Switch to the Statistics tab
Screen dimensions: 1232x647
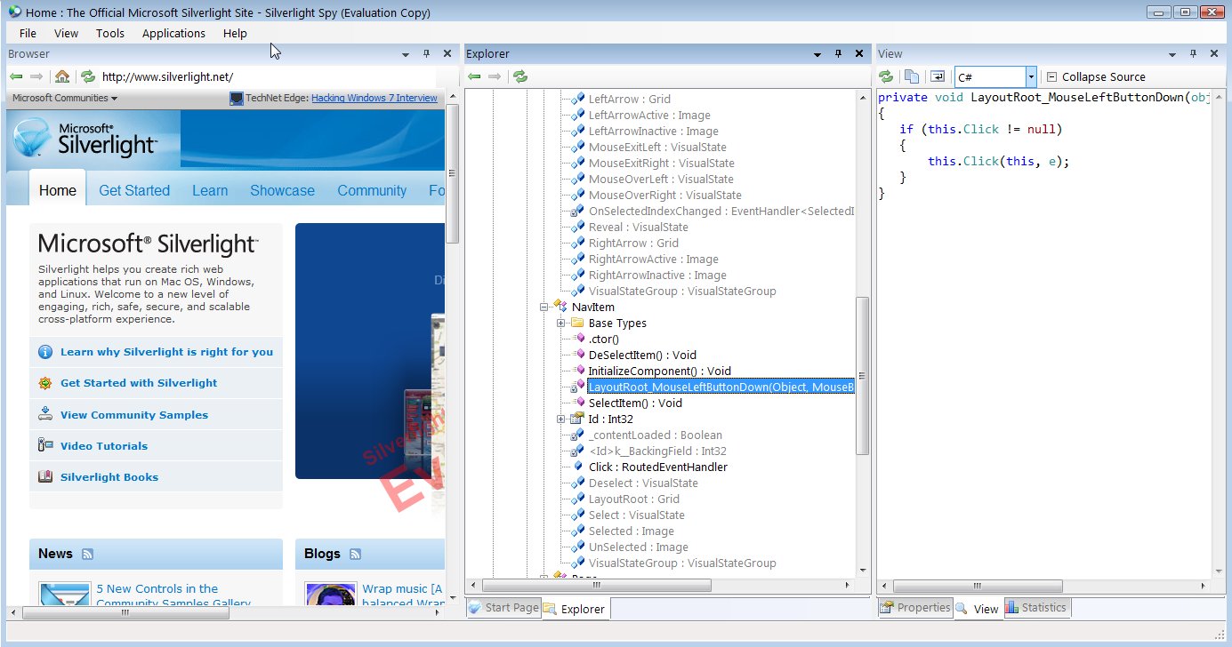[1036, 608]
